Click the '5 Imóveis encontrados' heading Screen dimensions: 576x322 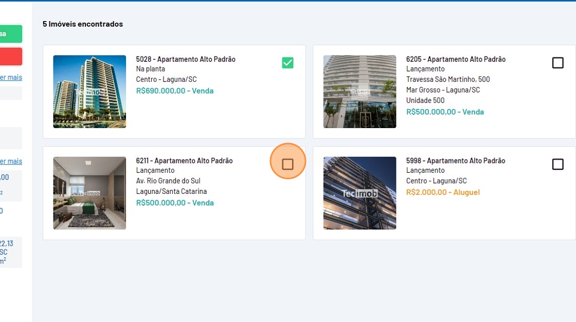coord(83,24)
